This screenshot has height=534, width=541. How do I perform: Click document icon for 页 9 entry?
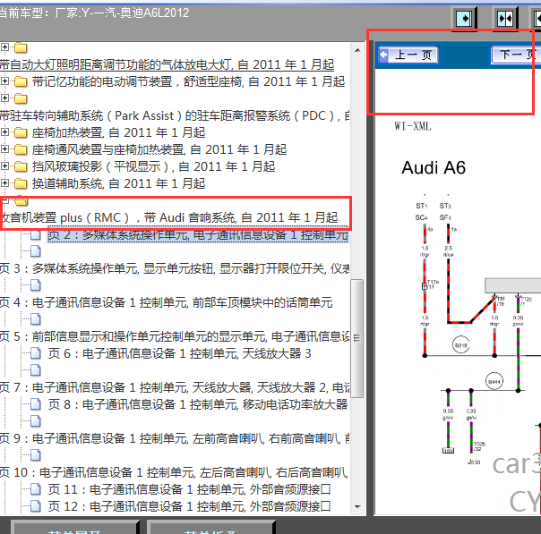click(x=36, y=421)
